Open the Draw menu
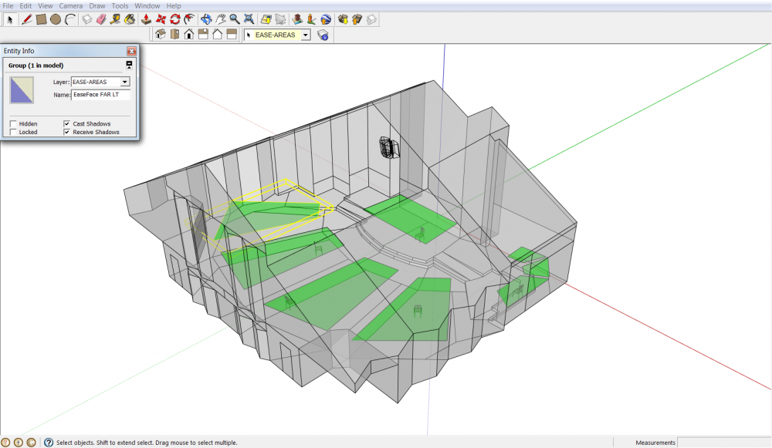 click(x=97, y=6)
